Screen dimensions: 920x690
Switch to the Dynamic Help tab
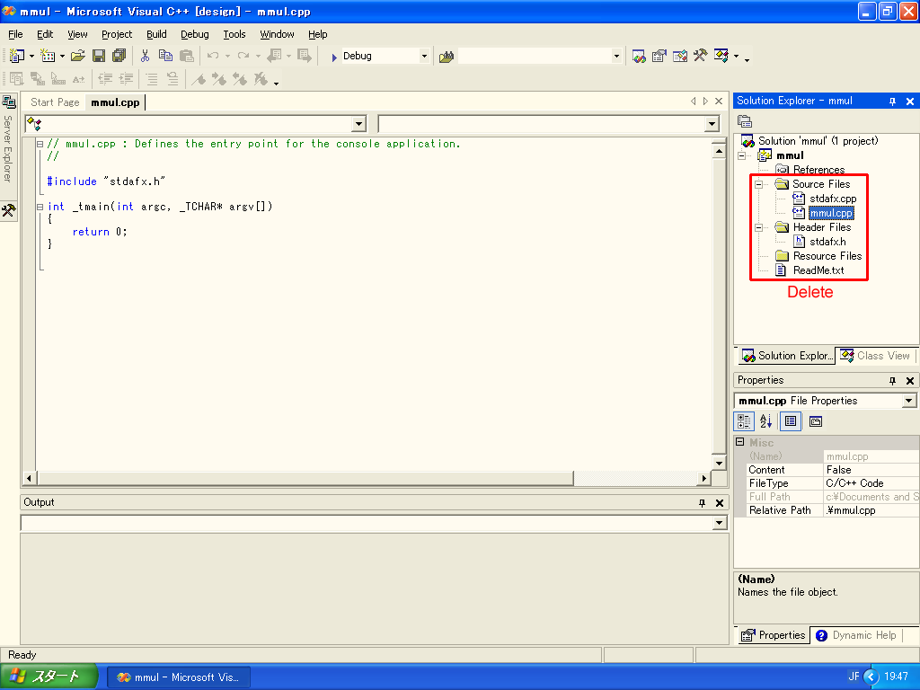pos(856,635)
